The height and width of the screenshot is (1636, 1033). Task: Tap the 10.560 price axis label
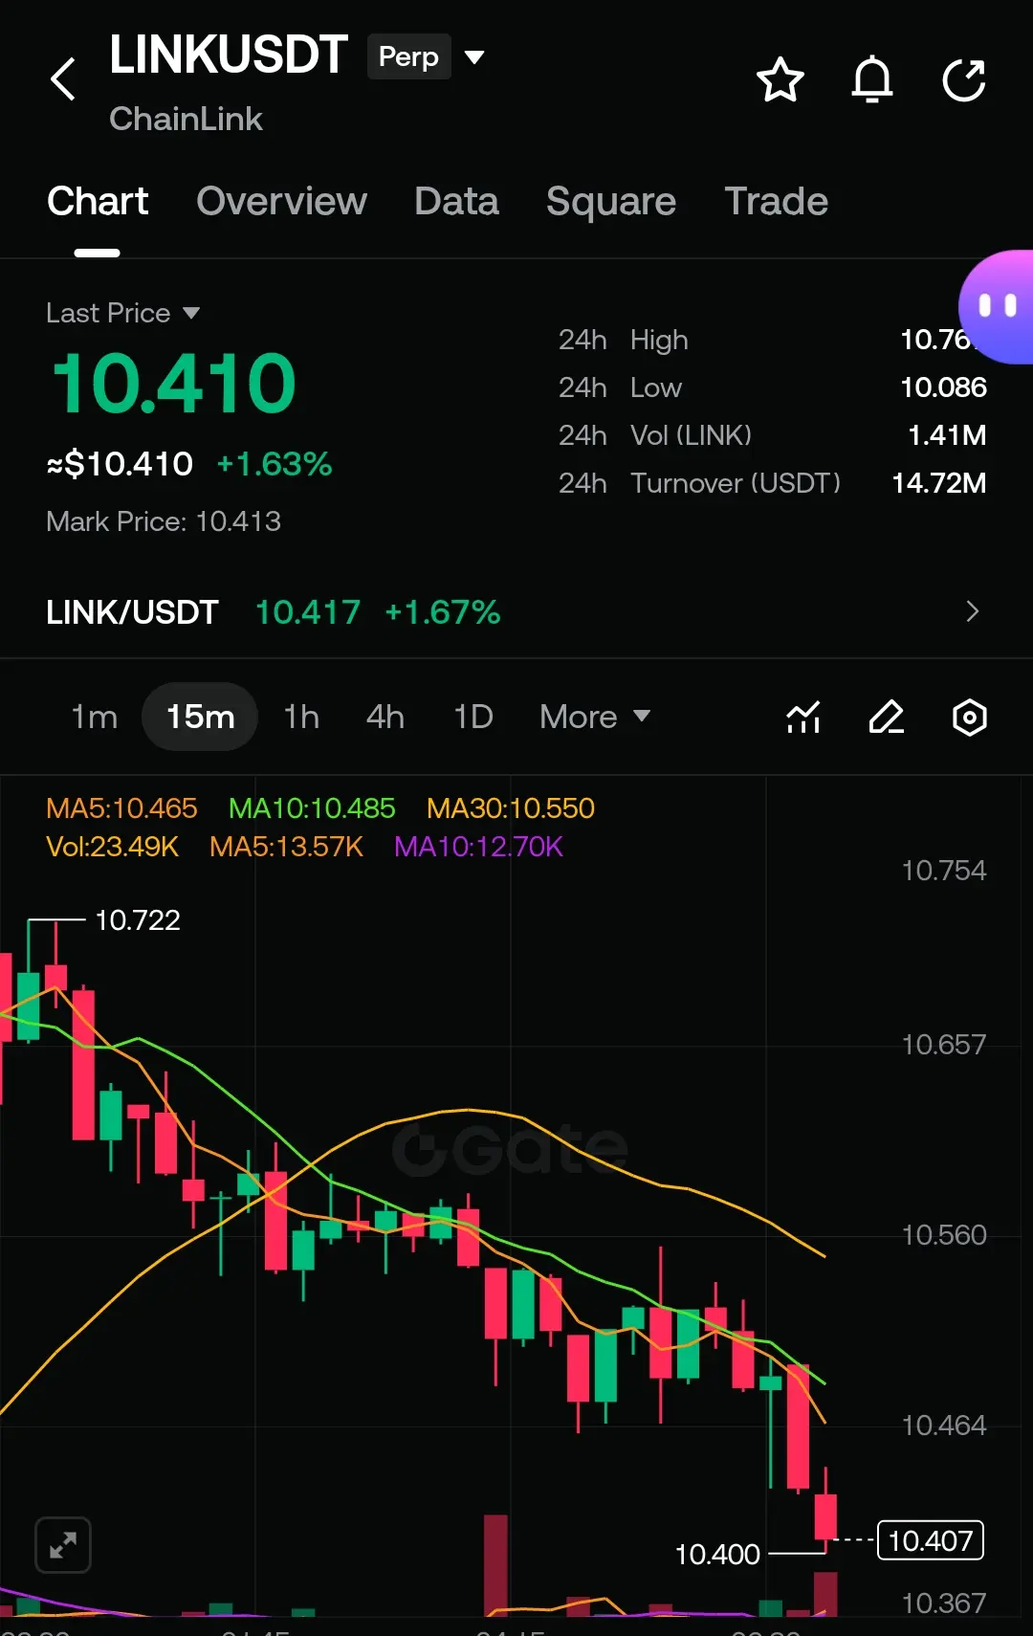pos(944,1235)
